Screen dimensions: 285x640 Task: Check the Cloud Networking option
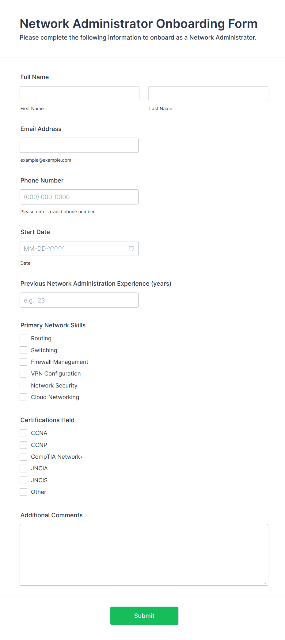click(23, 397)
